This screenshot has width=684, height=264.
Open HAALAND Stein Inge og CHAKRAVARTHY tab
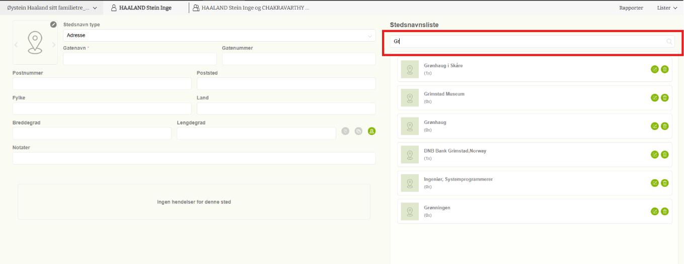coord(251,8)
